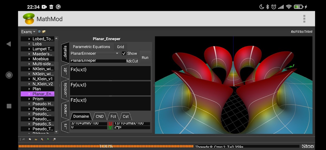
Task: Switch to the CND tab
Action: tap(100, 116)
